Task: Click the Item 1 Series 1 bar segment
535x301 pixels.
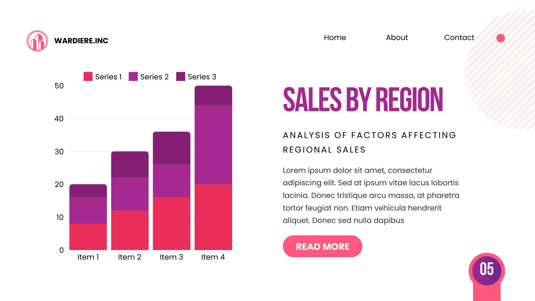Action: pos(88,237)
